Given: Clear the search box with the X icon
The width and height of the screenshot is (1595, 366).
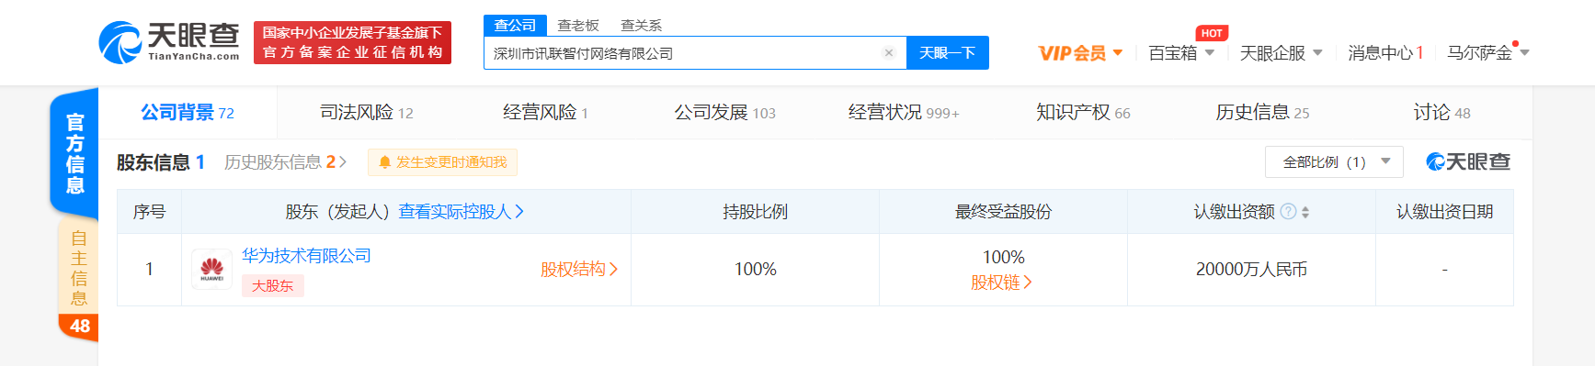Looking at the screenshot, I should point(889,53).
